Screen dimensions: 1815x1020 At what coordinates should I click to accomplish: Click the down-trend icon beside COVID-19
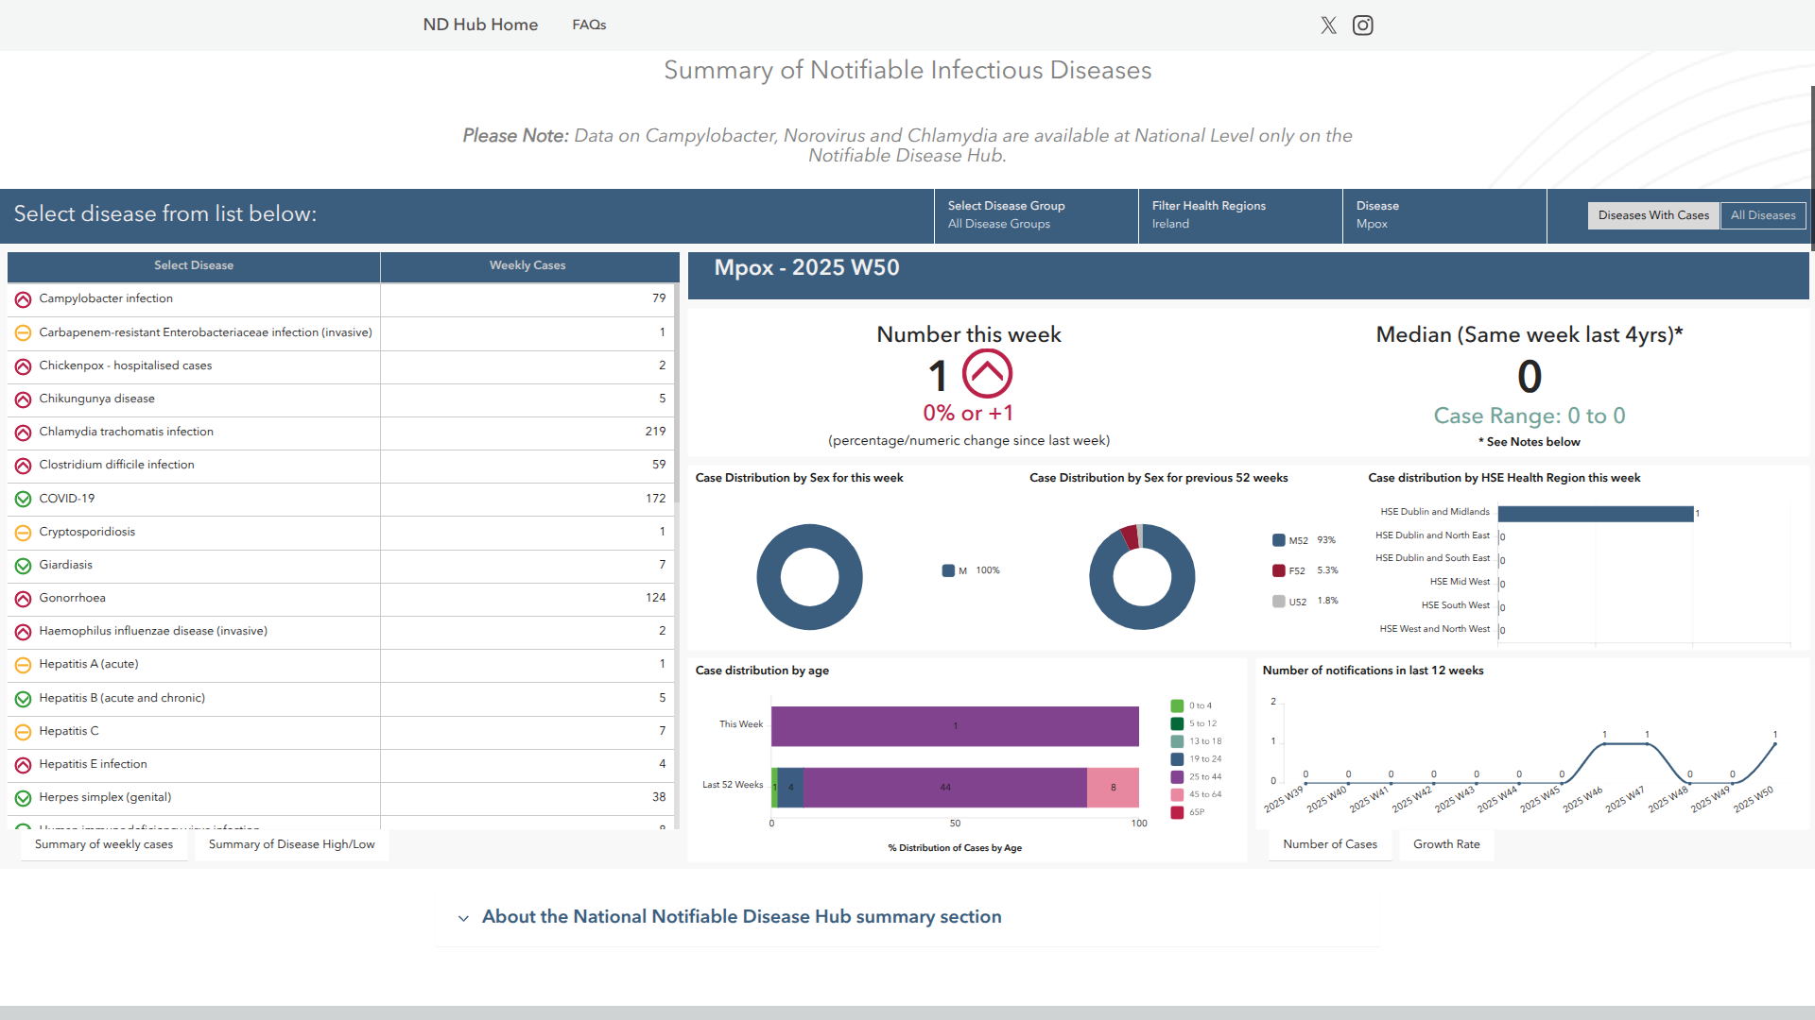pyautogui.click(x=23, y=499)
